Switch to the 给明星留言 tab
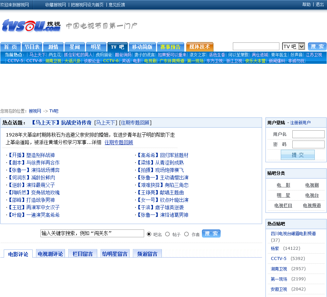This screenshot has height=297, width=327. (x=115, y=254)
